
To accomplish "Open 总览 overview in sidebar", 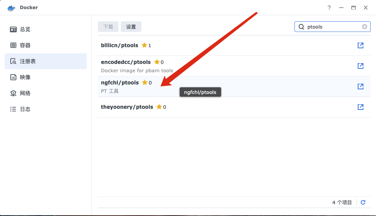I will click(46, 29).
